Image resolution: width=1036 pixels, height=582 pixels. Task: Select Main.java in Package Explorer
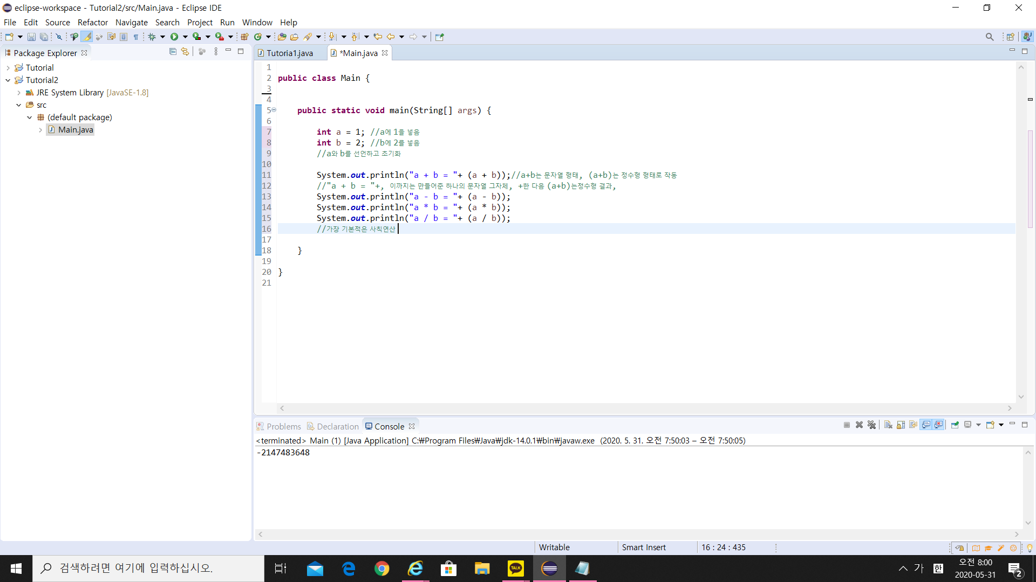[x=76, y=130]
